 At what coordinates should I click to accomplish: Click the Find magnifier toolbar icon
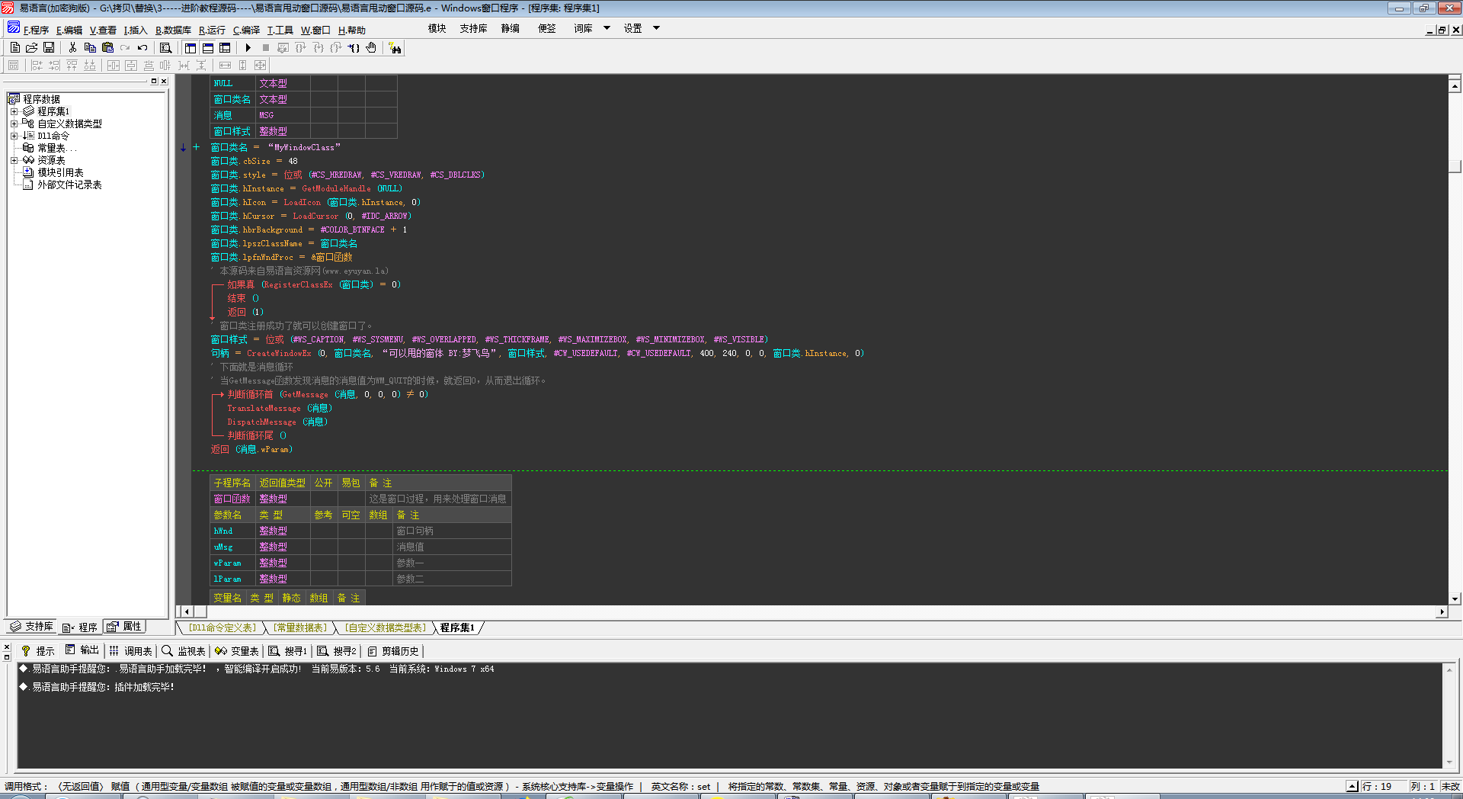[x=165, y=48]
